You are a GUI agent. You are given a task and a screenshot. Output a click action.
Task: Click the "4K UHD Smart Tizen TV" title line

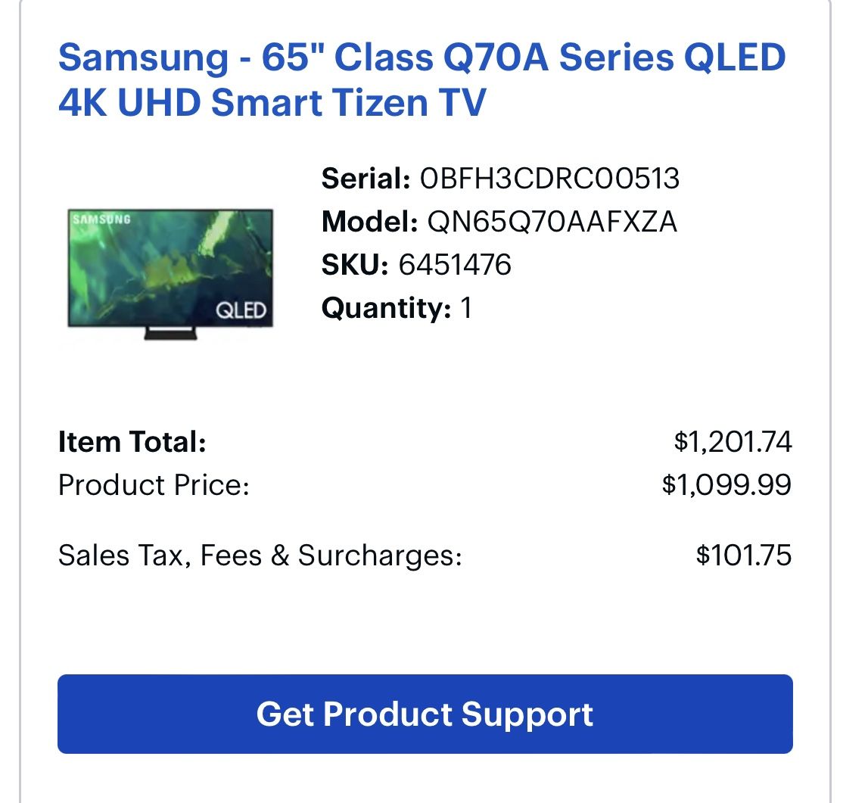pyautogui.click(x=272, y=103)
